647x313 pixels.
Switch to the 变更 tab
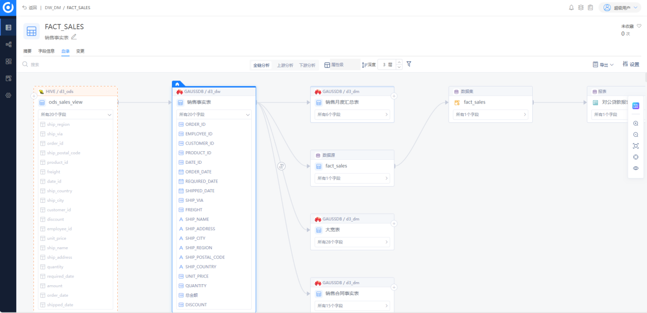[x=80, y=51]
